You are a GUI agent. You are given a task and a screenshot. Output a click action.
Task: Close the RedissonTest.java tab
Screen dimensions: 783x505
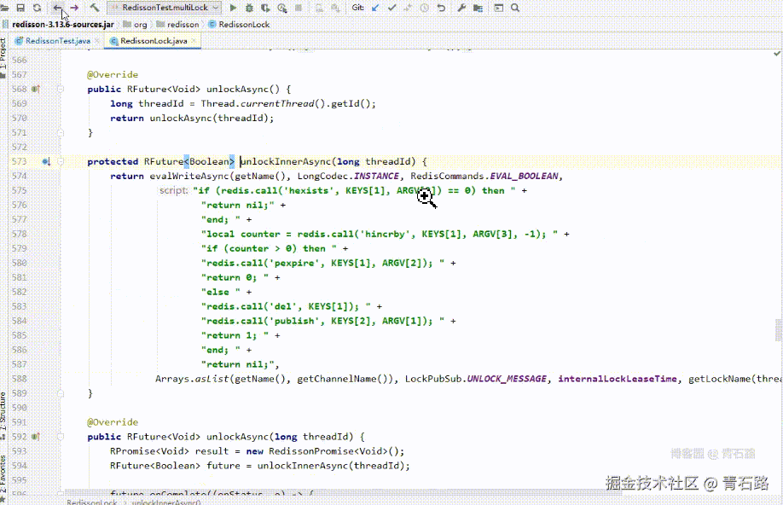pyautogui.click(x=97, y=41)
